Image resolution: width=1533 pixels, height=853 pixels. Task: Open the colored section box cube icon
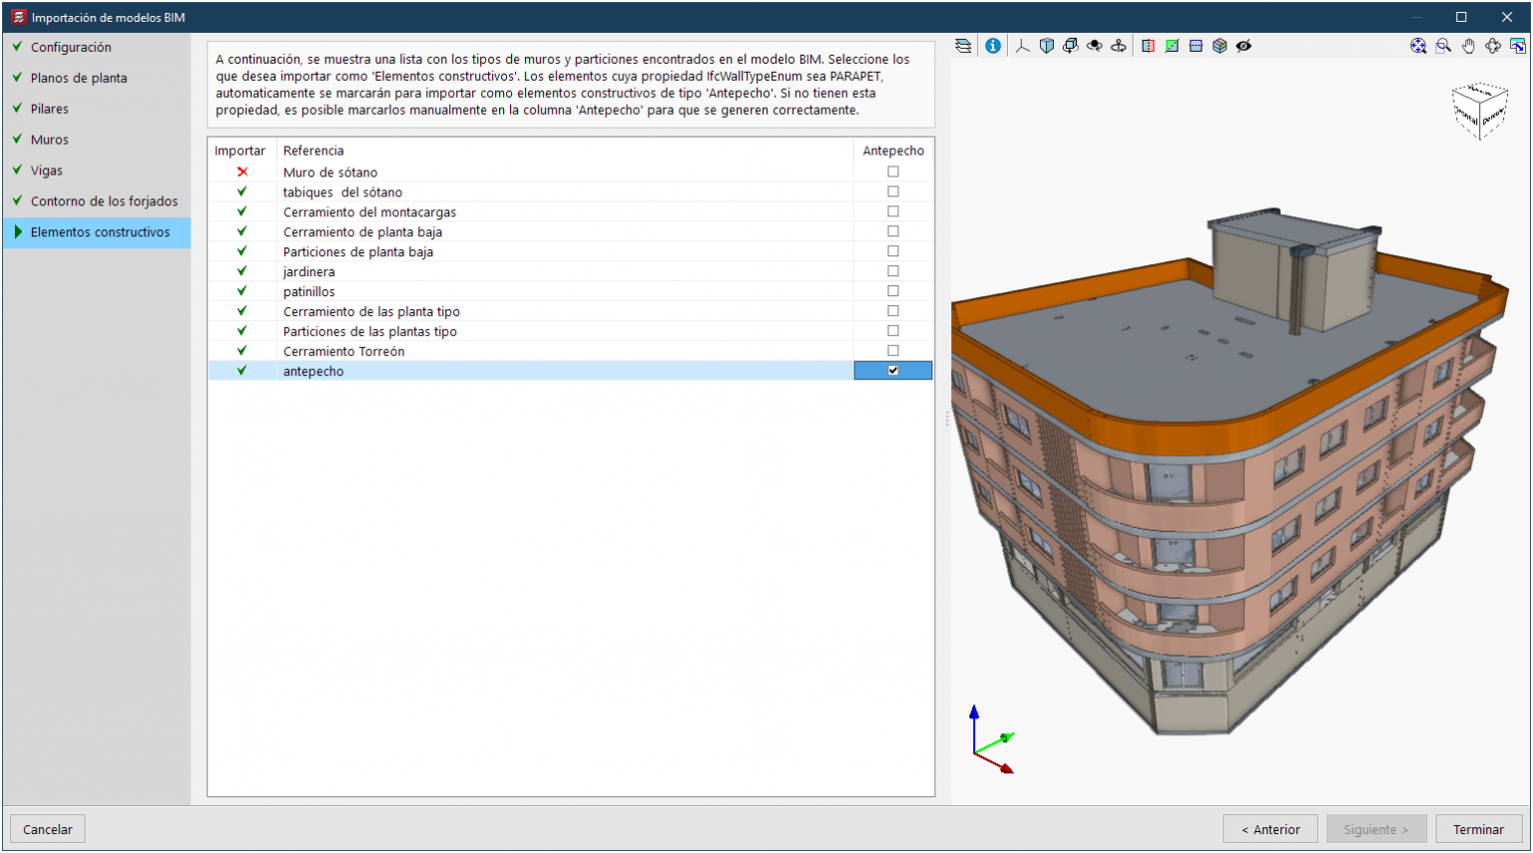point(1220,46)
